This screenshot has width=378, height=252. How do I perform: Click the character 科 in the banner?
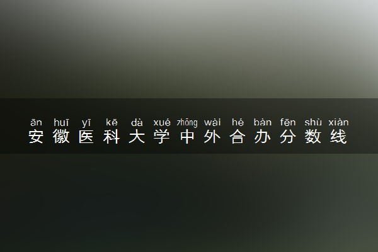112,137
